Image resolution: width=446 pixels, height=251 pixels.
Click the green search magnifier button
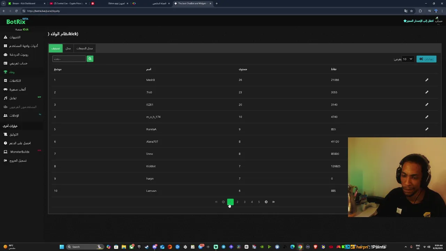90,59
